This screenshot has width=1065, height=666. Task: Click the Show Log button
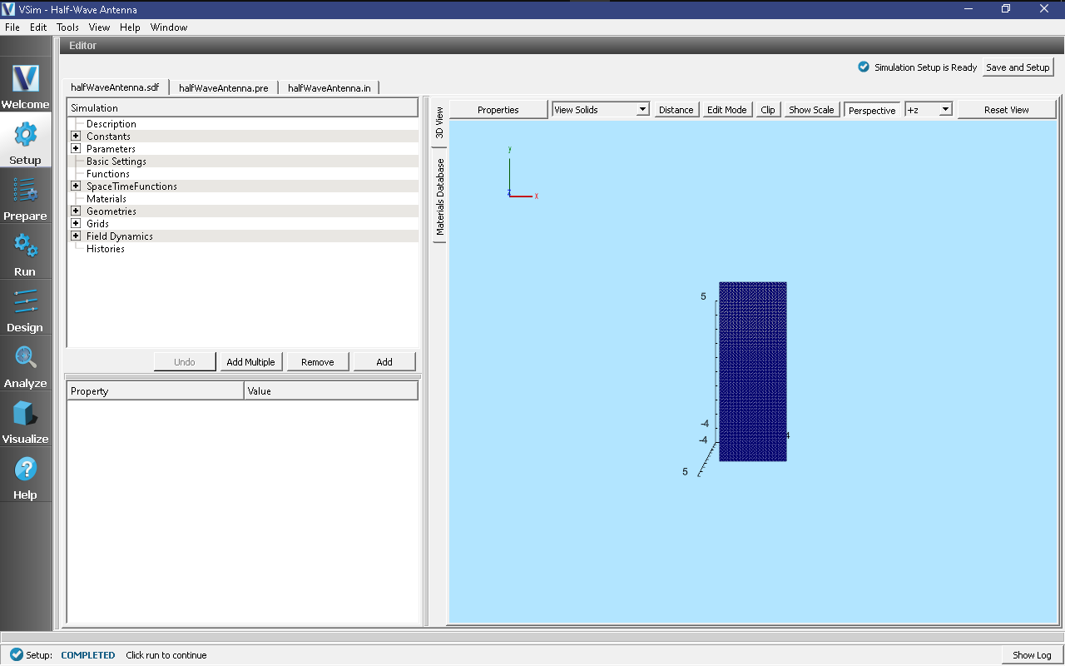tap(1032, 655)
